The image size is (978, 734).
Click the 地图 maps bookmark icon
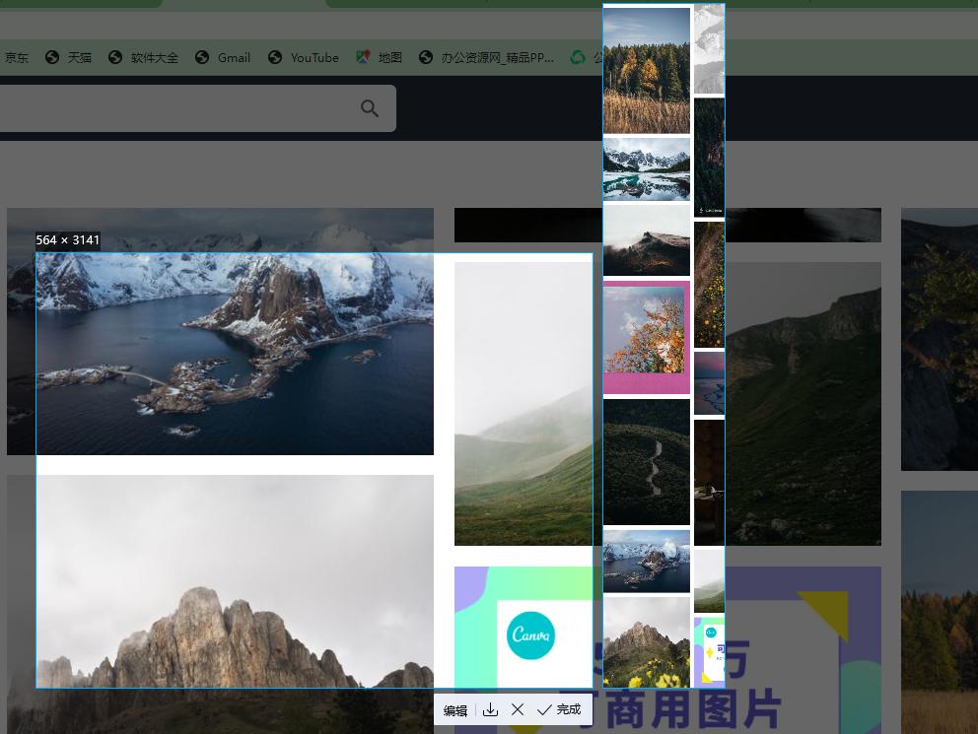363,58
